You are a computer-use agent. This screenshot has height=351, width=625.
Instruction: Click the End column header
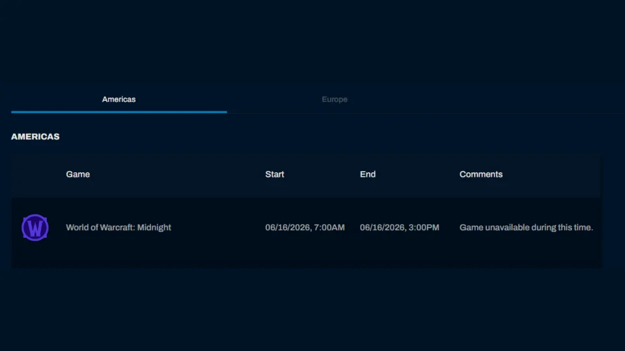pos(367,174)
